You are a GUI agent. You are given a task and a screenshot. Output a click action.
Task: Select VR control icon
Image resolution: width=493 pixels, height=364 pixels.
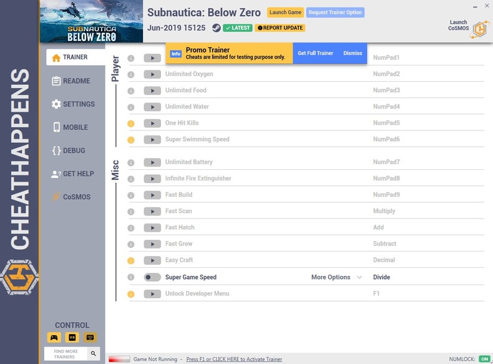point(72,338)
